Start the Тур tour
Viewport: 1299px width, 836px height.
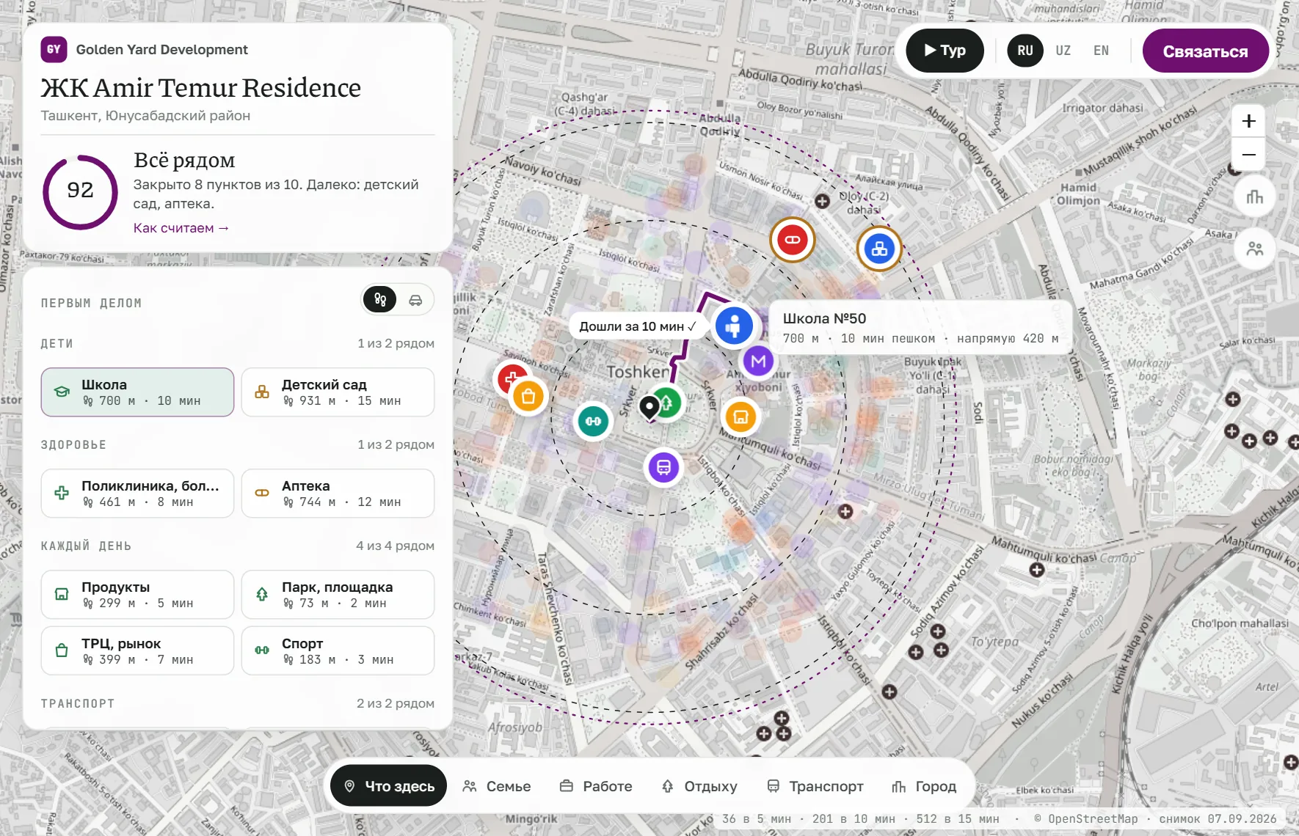[x=945, y=51]
